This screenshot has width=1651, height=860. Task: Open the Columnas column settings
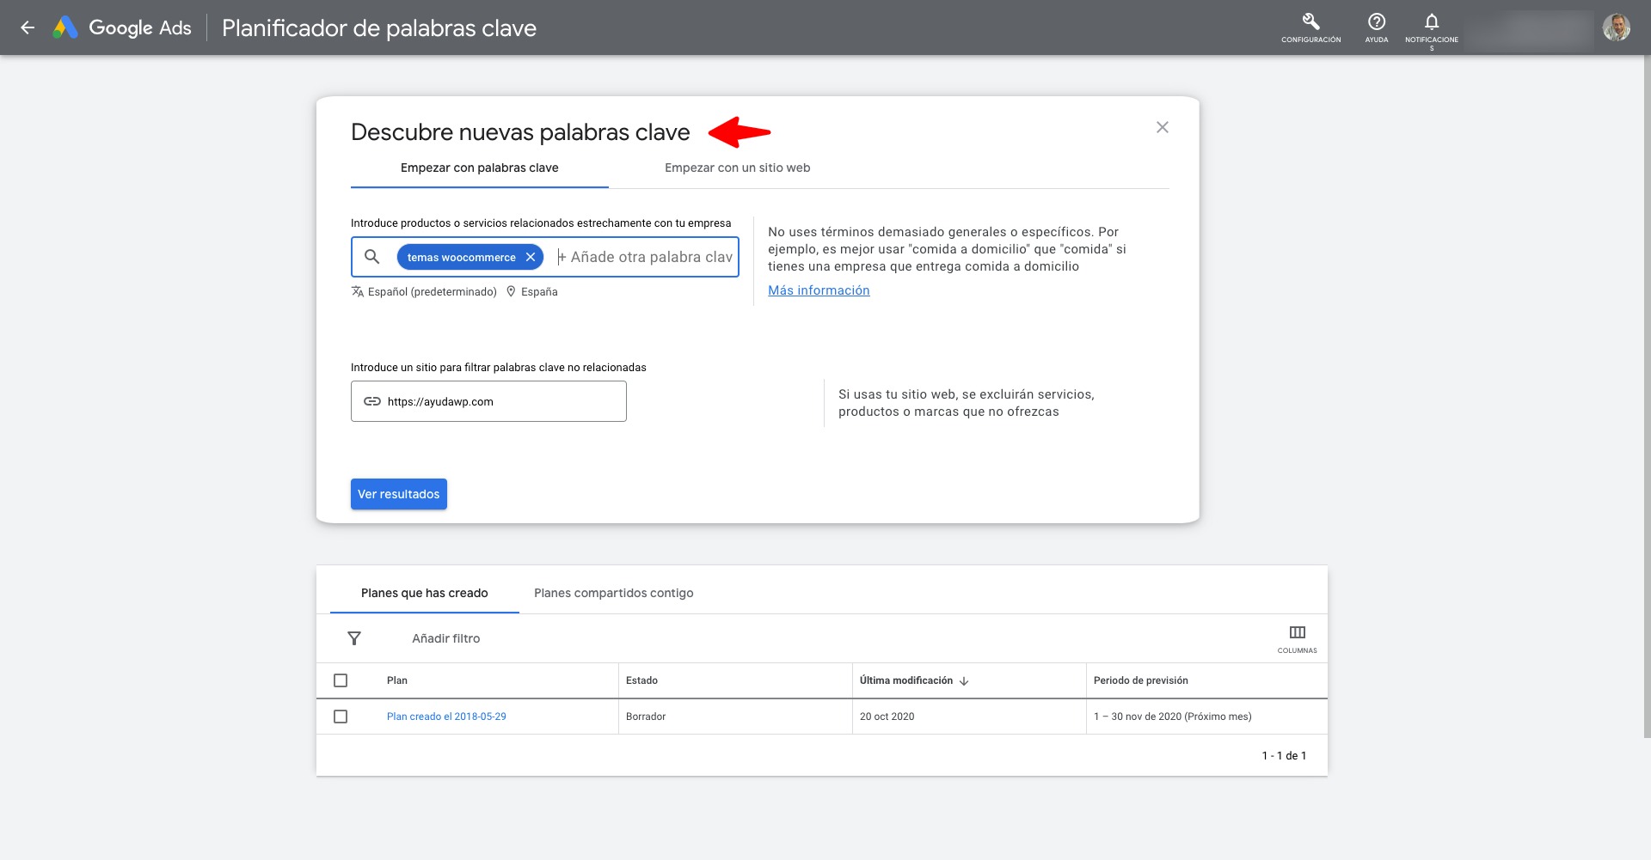(x=1297, y=638)
